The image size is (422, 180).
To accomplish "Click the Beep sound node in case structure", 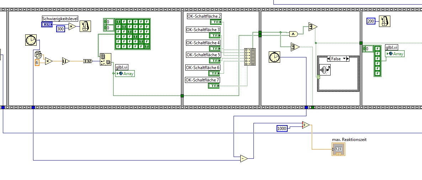I will pos(325,70).
